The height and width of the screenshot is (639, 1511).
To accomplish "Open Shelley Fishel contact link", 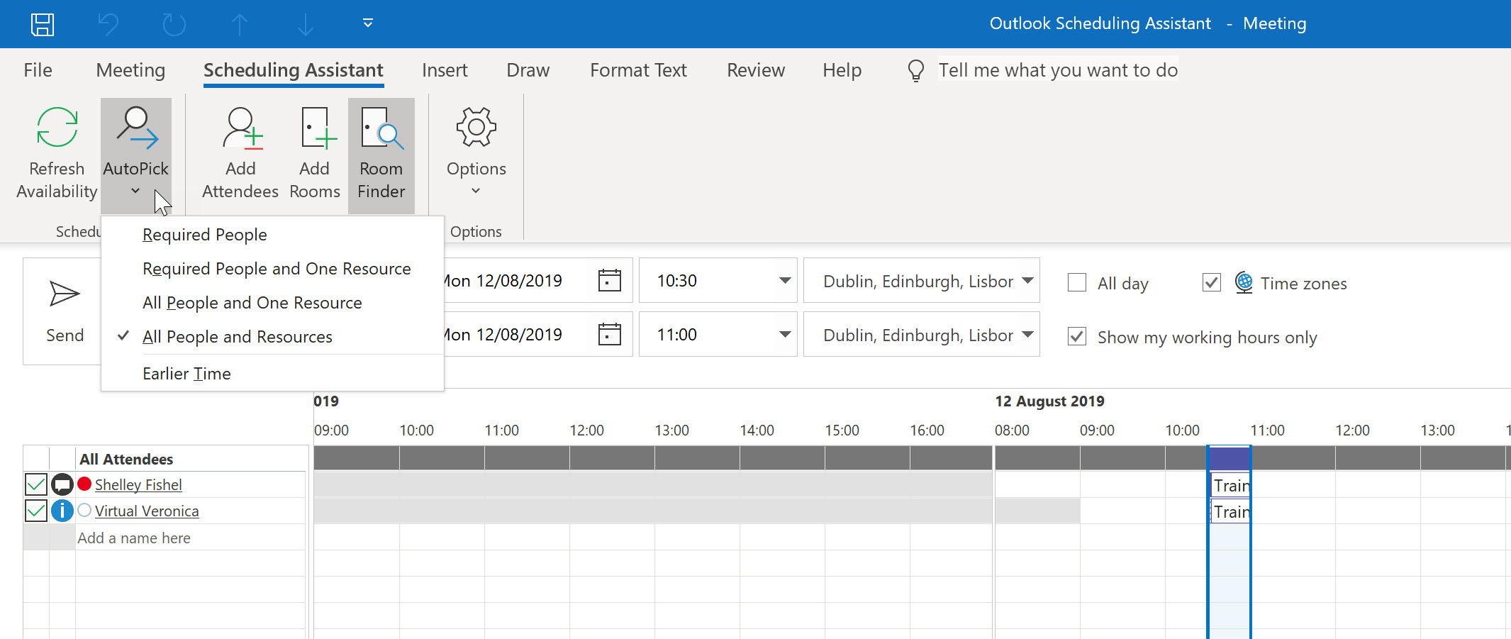I will 138,485.
